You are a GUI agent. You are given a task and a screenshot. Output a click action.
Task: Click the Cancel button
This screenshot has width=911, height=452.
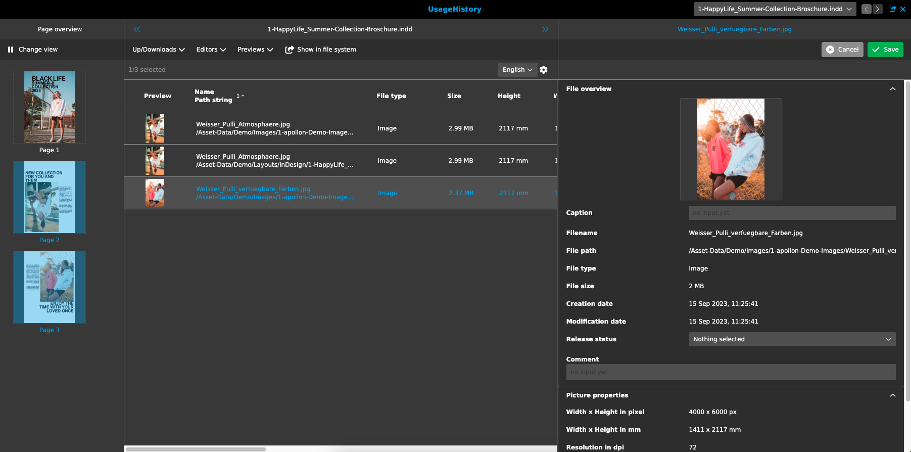(x=842, y=50)
